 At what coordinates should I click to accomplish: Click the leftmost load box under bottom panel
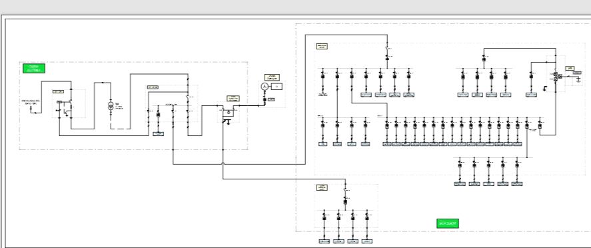(x=324, y=241)
